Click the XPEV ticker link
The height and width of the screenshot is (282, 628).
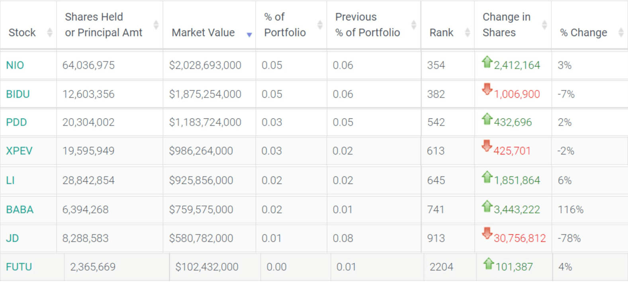coord(19,151)
